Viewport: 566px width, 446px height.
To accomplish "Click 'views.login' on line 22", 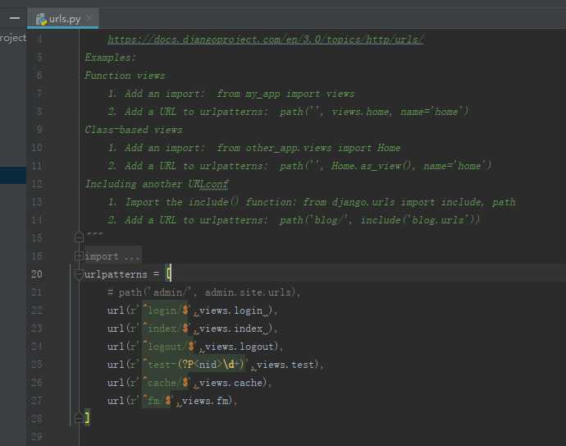I will (231, 310).
